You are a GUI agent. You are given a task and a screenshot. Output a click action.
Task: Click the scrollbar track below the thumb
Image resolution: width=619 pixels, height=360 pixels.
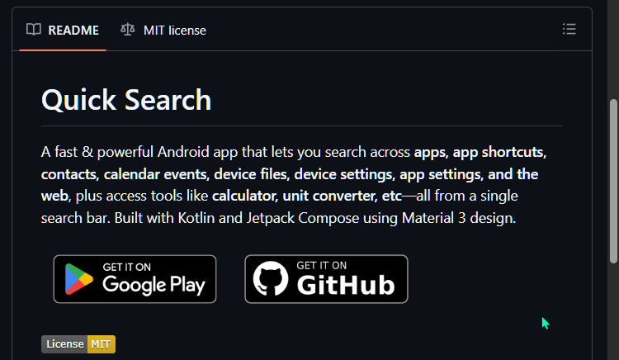612,314
